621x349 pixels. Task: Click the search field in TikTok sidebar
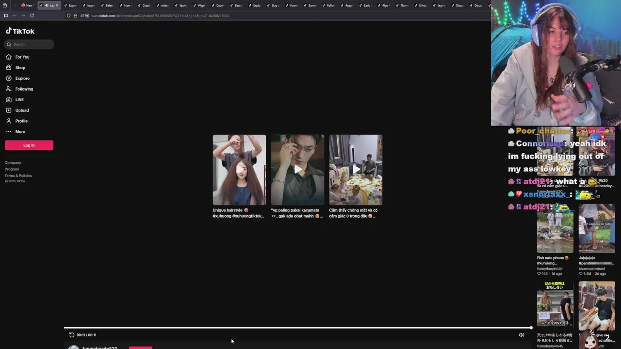tap(29, 44)
